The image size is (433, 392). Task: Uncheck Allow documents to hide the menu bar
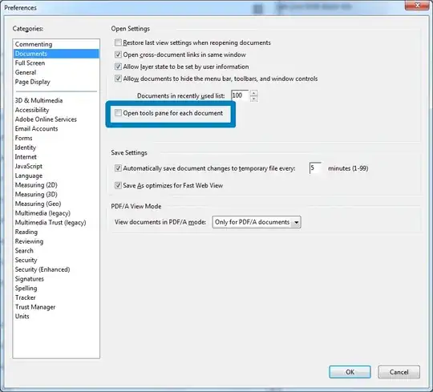pos(118,79)
